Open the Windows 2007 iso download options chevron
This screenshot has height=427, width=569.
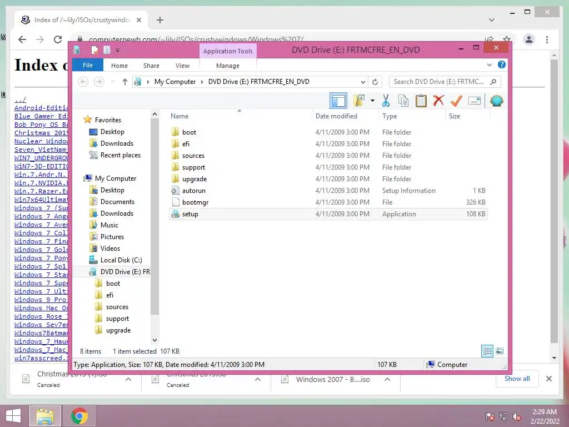[387, 379]
